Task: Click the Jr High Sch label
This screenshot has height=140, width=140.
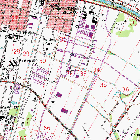Action: (x=28, y=61)
